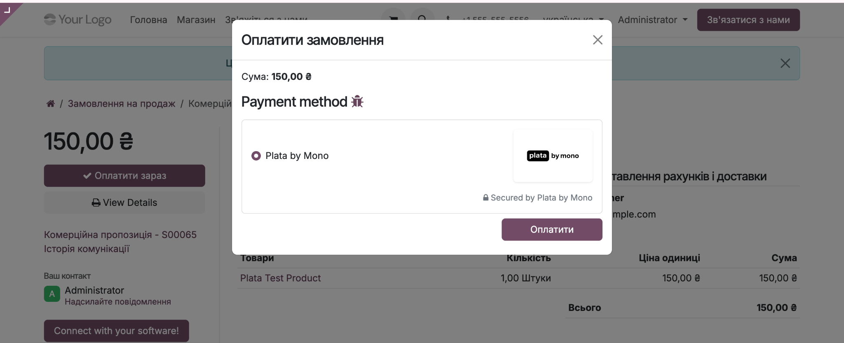The image size is (844, 343).
Task: Open the Магазин menu item
Action: pyautogui.click(x=196, y=20)
